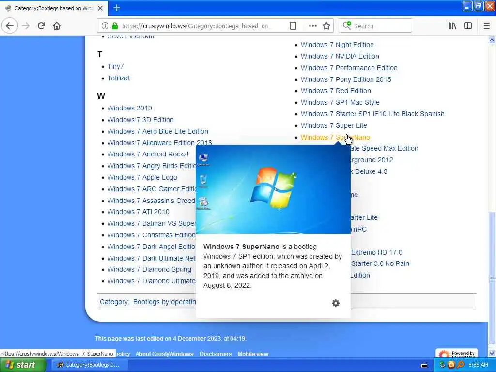
Task: Open Windows 7 Red Edition link
Action: (x=336, y=91)
